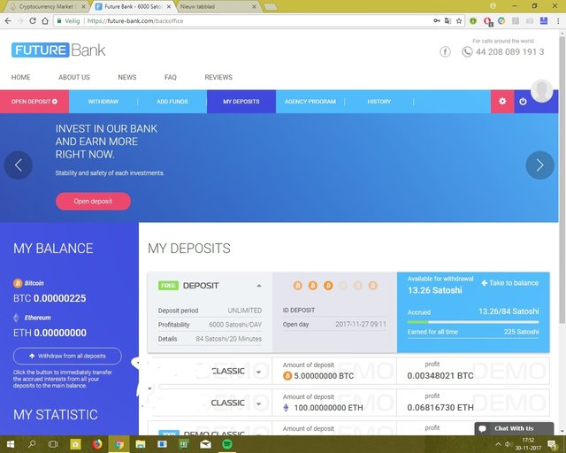Click the phone number 44 208 089 191 3

(509, 52)
